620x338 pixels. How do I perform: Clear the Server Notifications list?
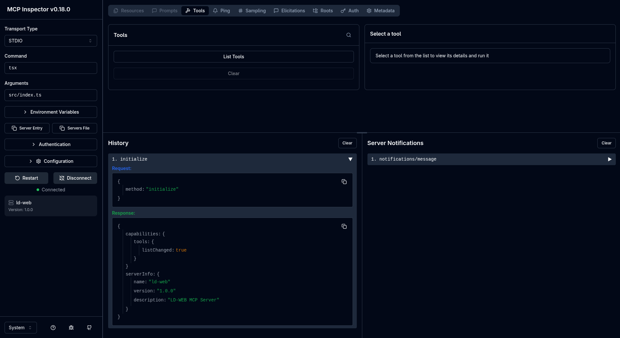606,143
